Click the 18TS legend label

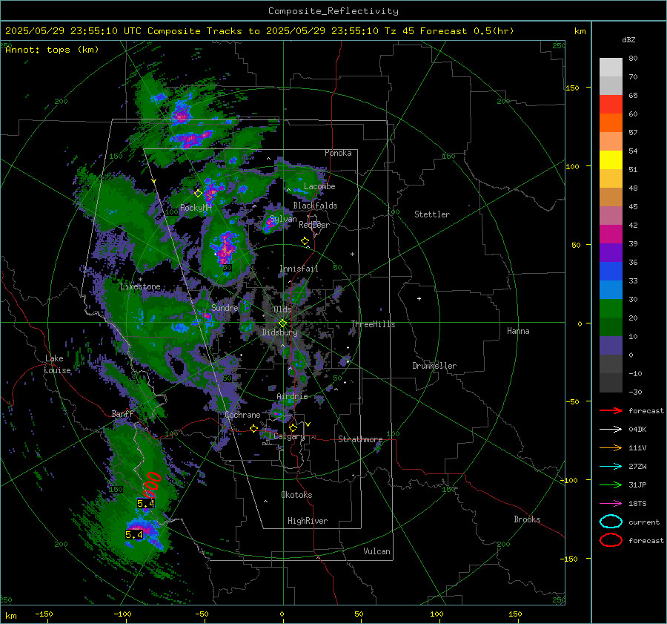pos(637,504)
